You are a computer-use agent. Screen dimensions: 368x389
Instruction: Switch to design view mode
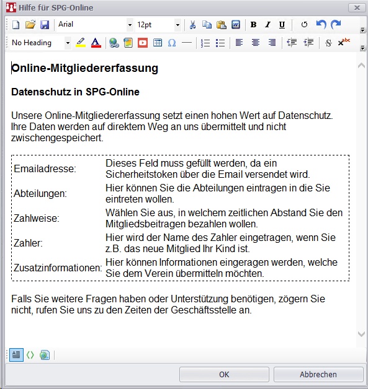point(16,355)
